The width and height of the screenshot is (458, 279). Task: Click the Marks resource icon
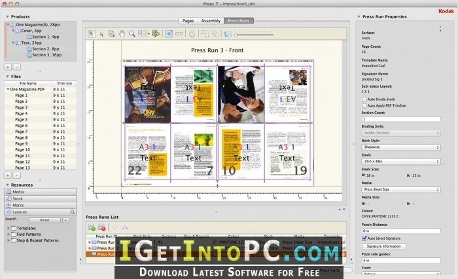[9, 205]
